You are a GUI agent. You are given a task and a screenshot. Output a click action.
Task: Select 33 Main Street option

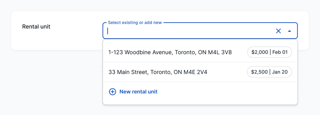click(200, 72)
